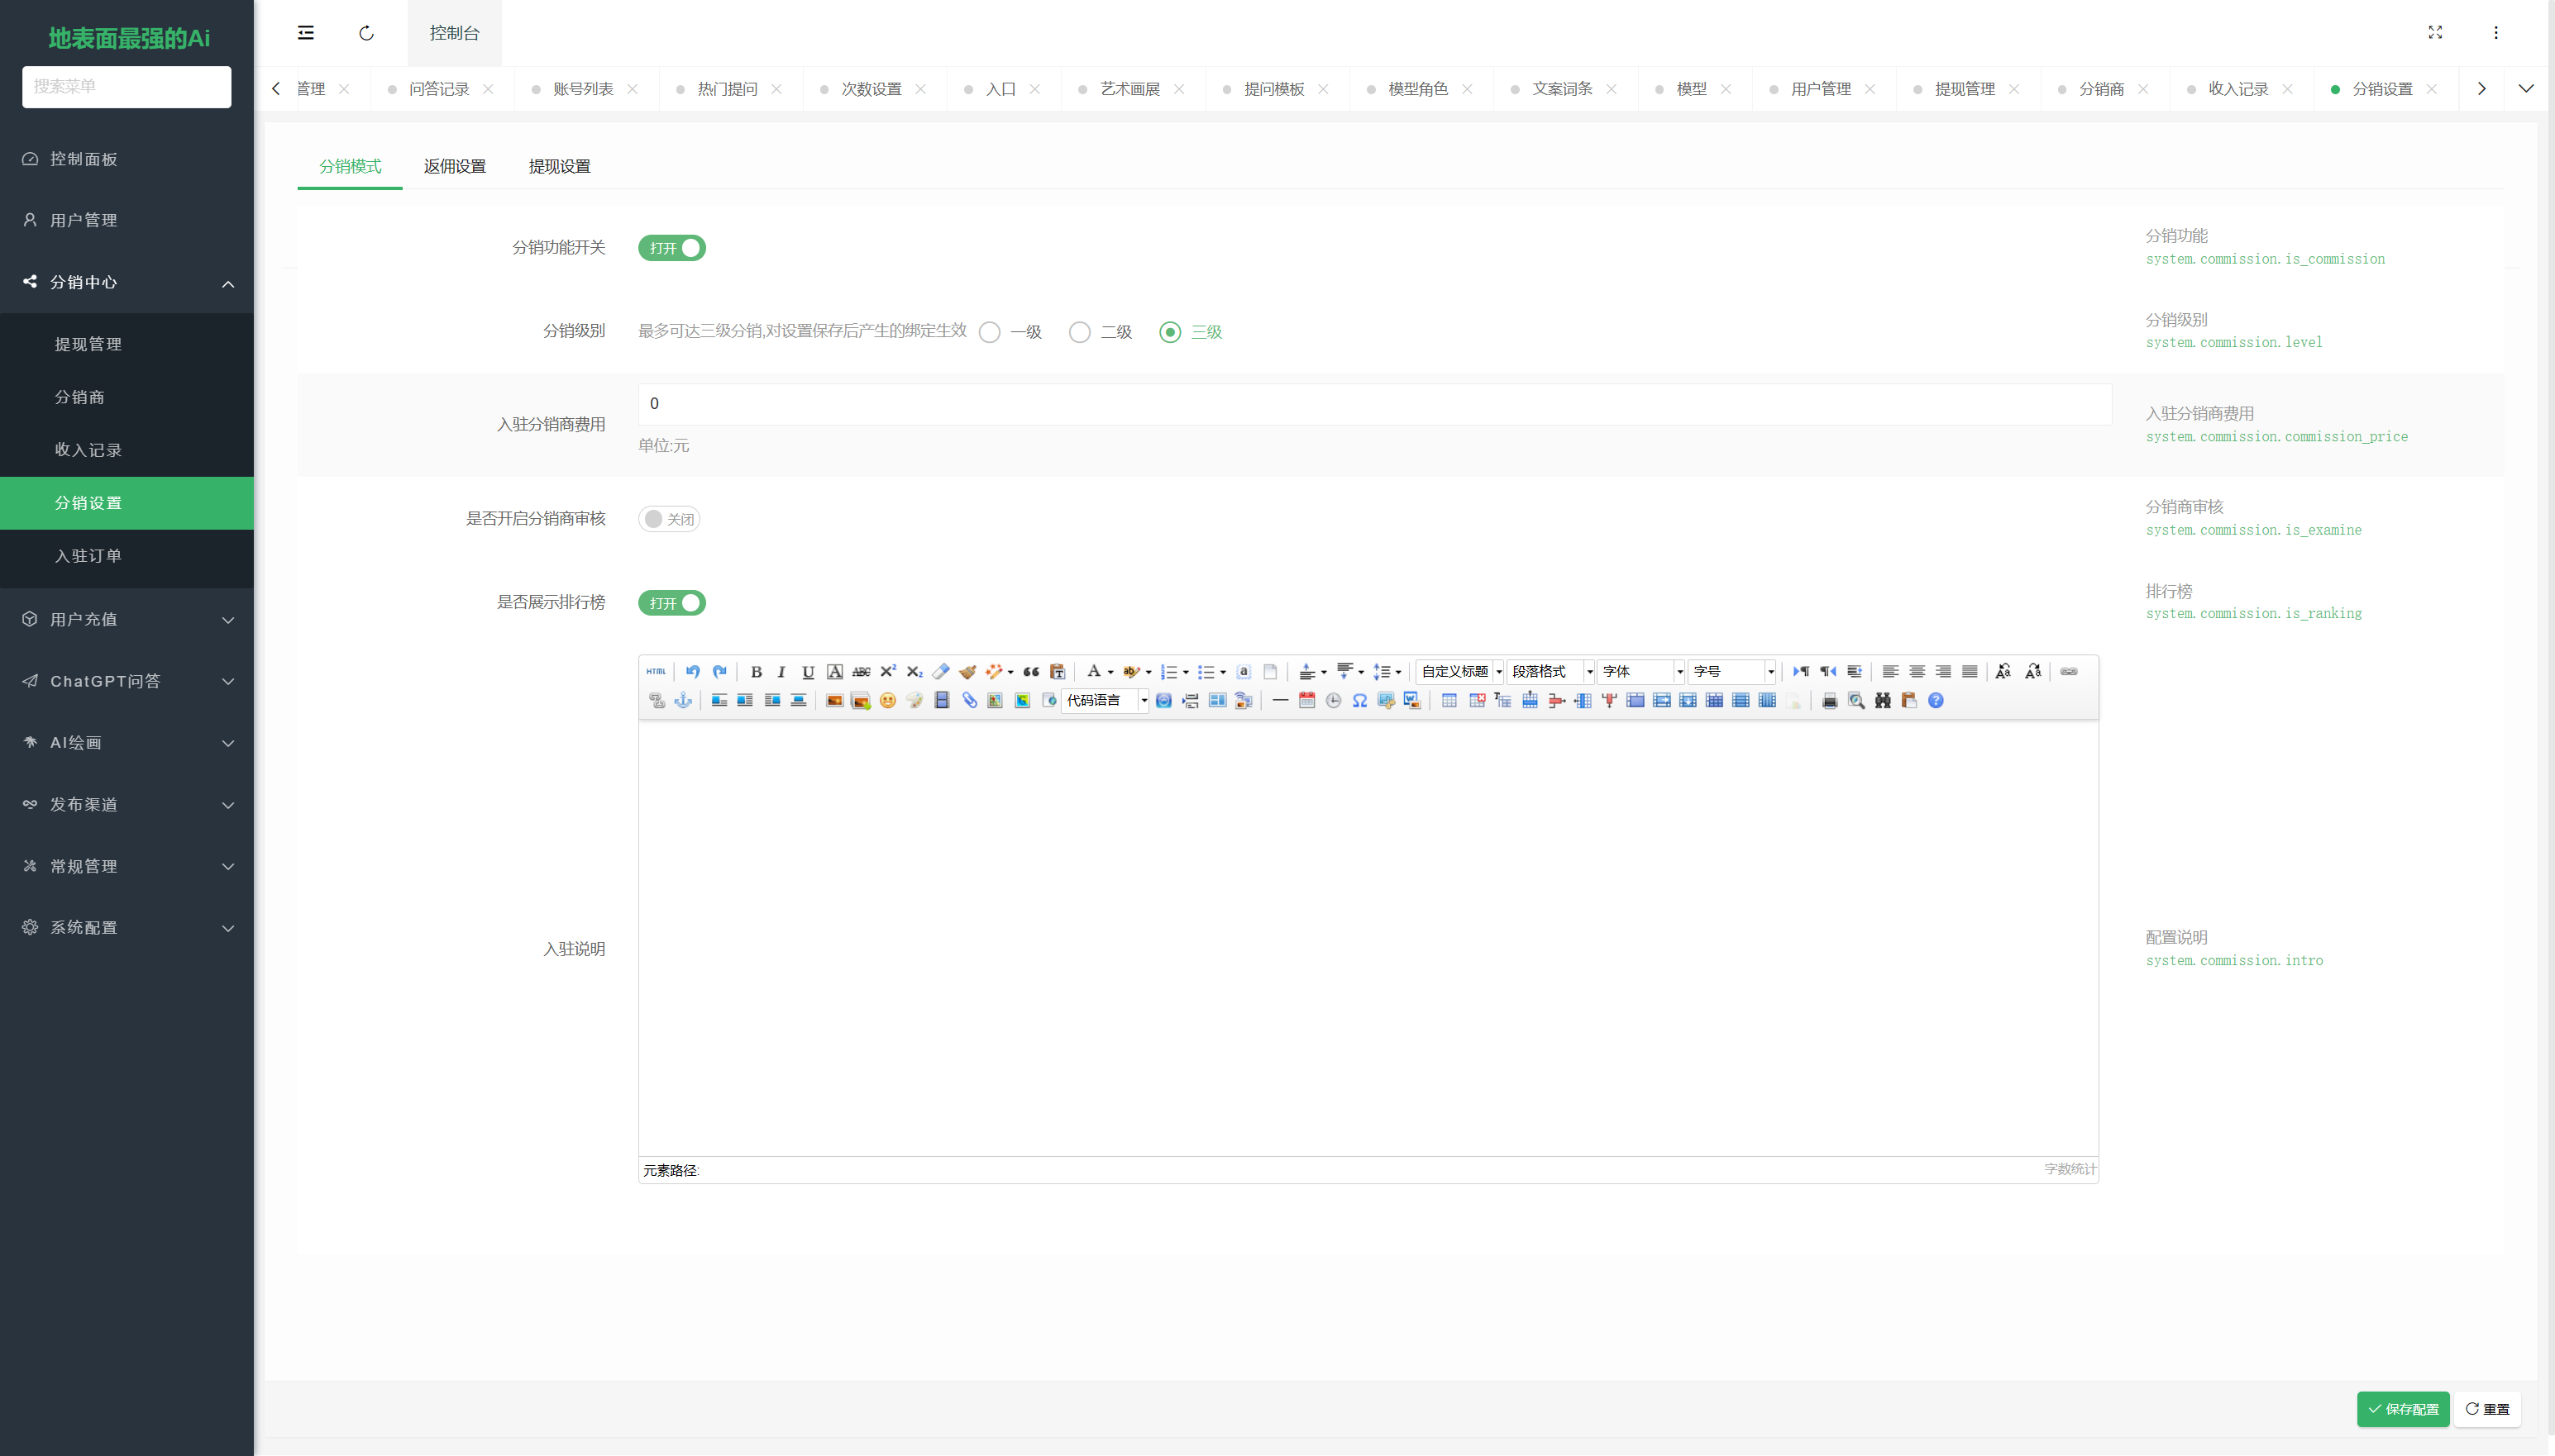The width and height of the screenshot is (2555, 1456).
Task: Expand the 用户充值 sidebar section
Action: pyautogui.click(x=127, y=620)
